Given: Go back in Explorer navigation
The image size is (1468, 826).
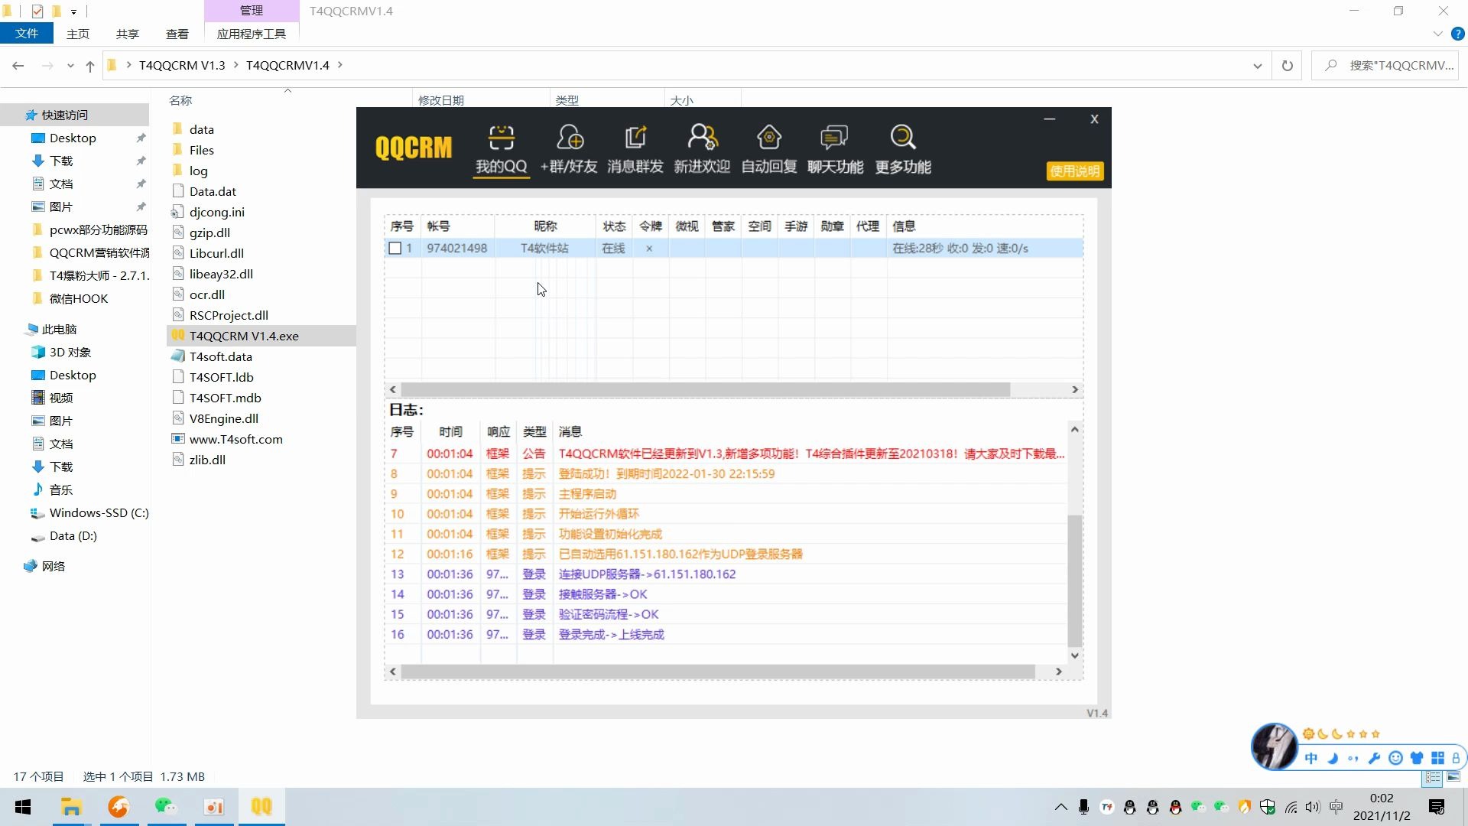Looking at the screenshot, I should (x=18, y=66).
